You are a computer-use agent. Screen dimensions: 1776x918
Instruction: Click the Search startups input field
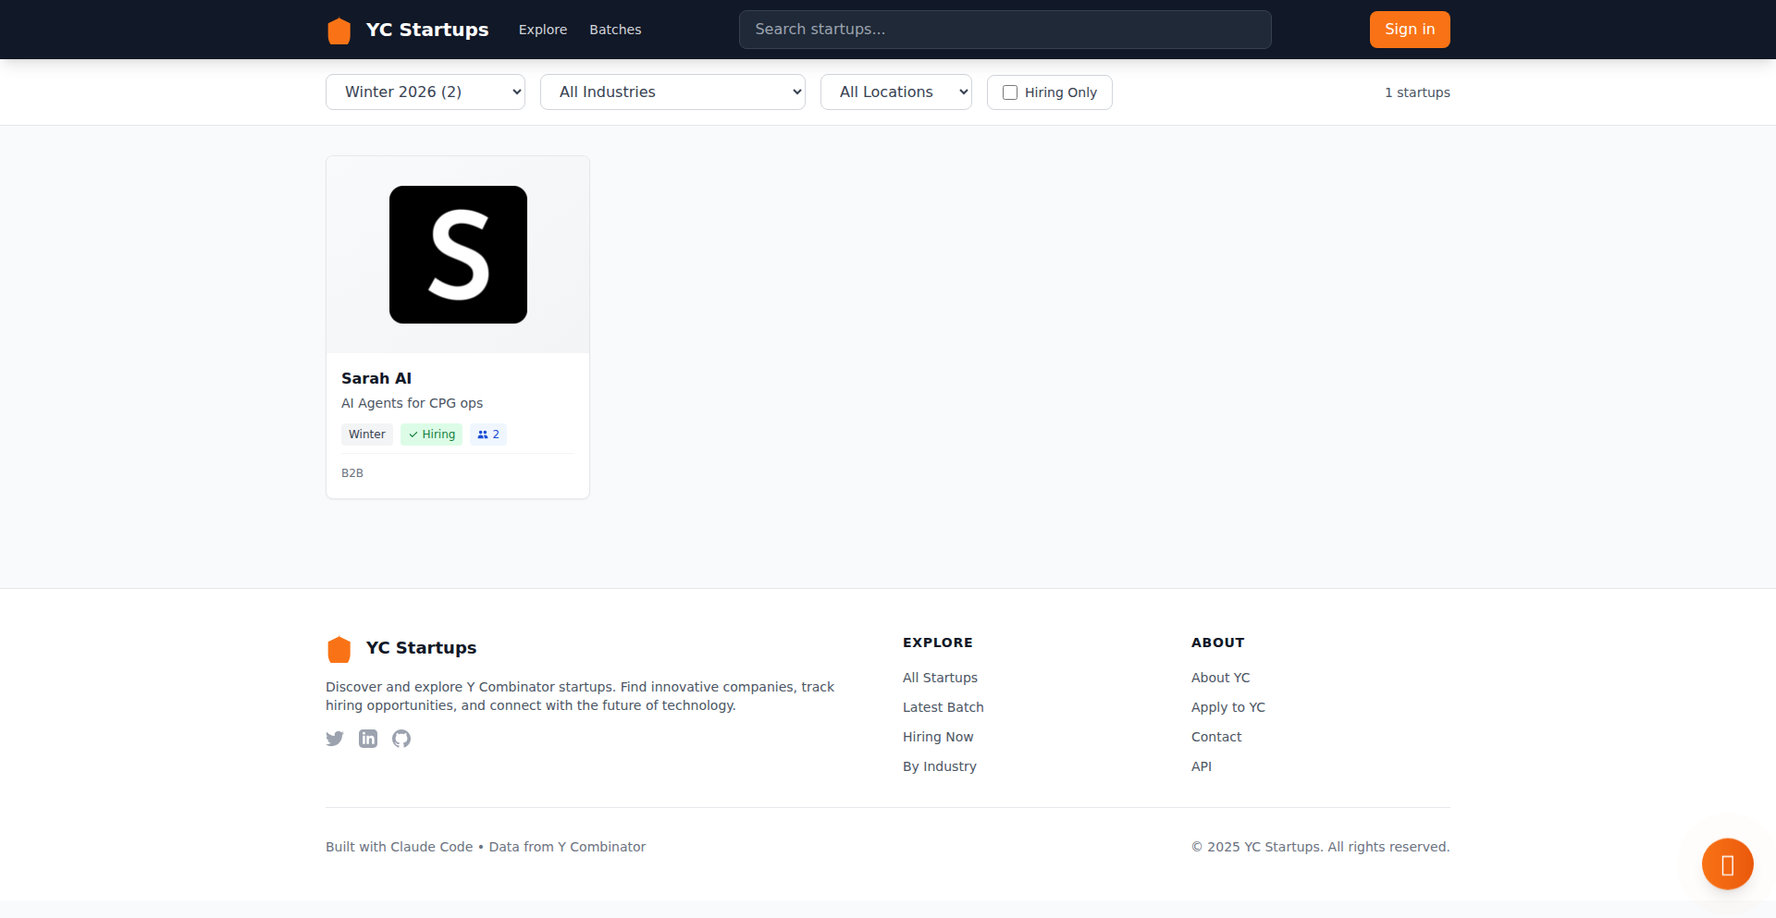pyautogui.click(x=1005, y=30)
